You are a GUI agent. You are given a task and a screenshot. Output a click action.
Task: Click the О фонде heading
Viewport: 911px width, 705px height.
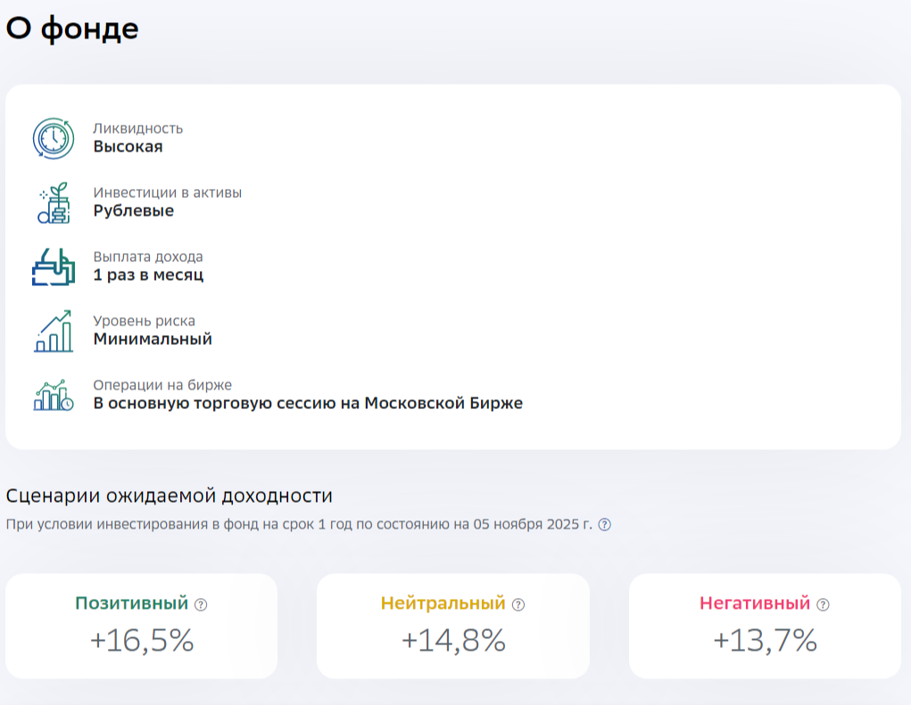tap(72, 29)
